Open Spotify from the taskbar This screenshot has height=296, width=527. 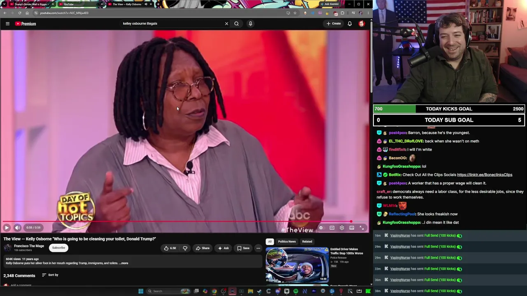point(296,291)
